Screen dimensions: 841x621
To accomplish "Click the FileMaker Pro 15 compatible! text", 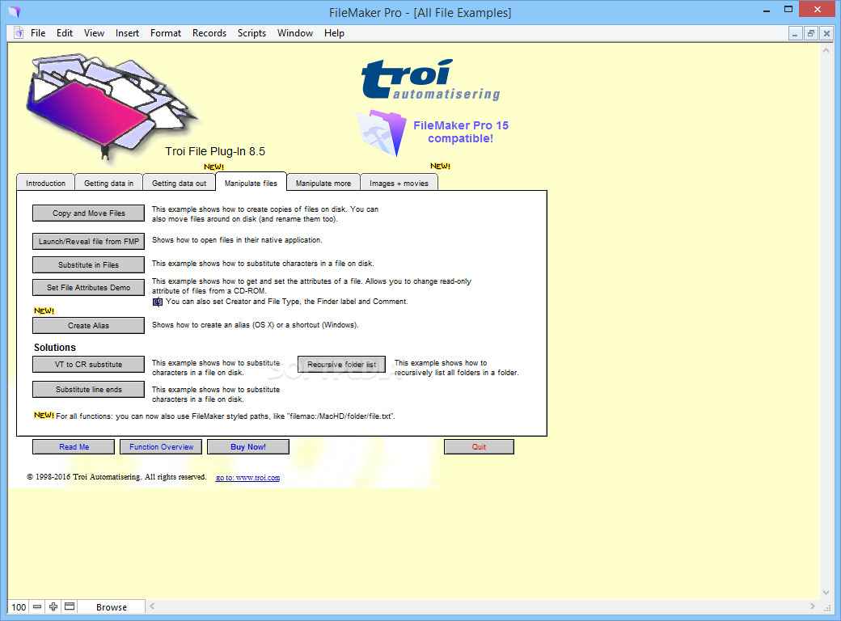I will [x=461, y=132].
